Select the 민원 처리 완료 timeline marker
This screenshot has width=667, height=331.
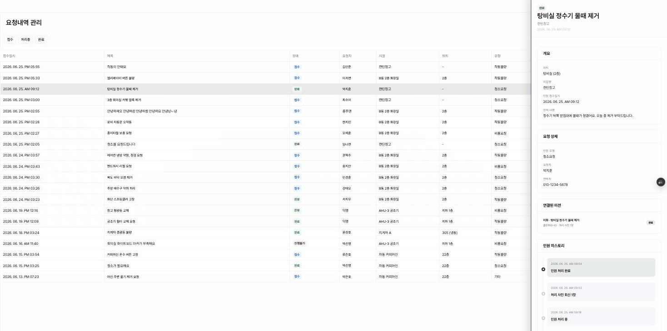[x=543, y=269]
